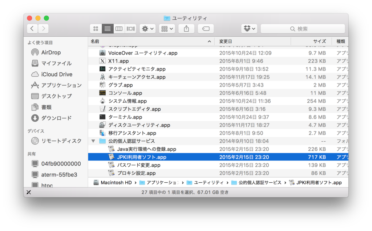
Task: Switch to icon view
Action: [x=96, y=29]
